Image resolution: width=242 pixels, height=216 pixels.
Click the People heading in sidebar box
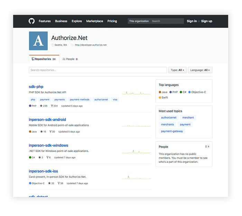pyautogui.click(x=164, y=147)
